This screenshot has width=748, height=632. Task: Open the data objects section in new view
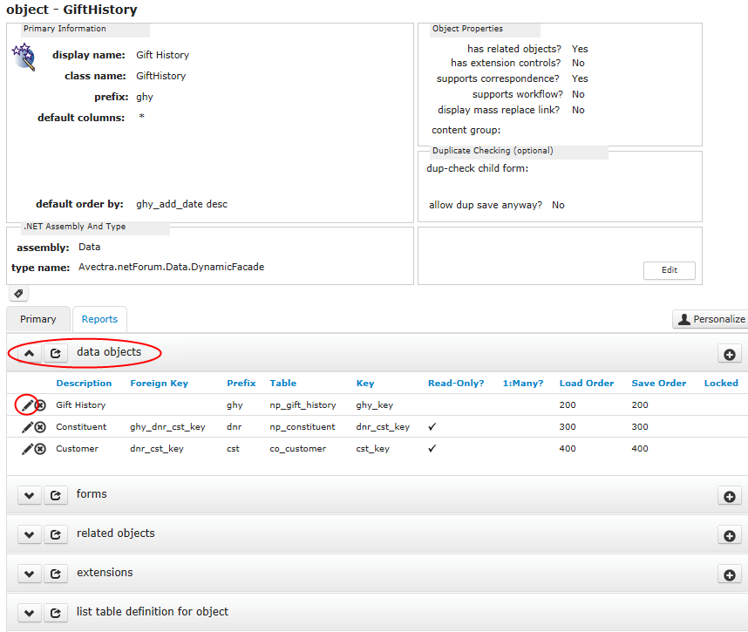[55, 354]
